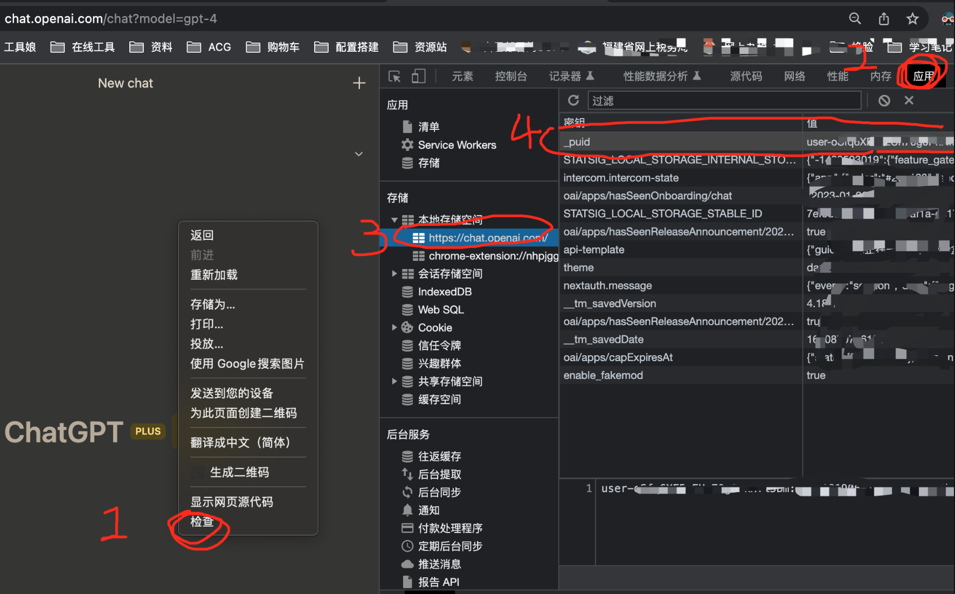Click the 通知 notification bell icon
This screenshot has height=594, width=955.
(407, 510)
